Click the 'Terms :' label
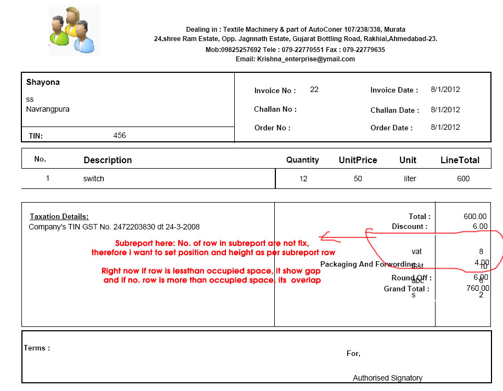Image resolution: width=503 pixels, height=391 pixels. pos(37,348)
